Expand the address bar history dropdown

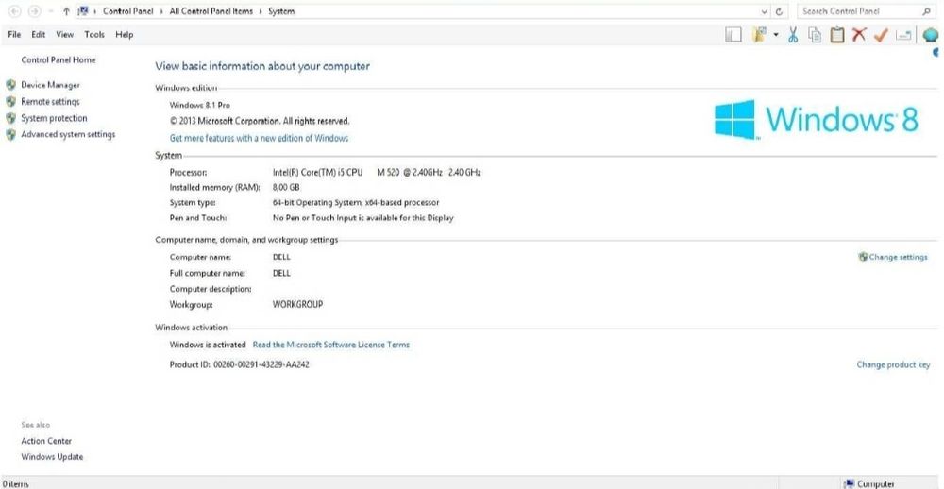(764, 11)
